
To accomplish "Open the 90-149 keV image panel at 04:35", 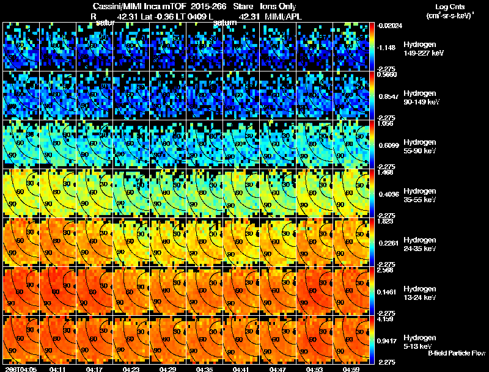I will [205, 96].
